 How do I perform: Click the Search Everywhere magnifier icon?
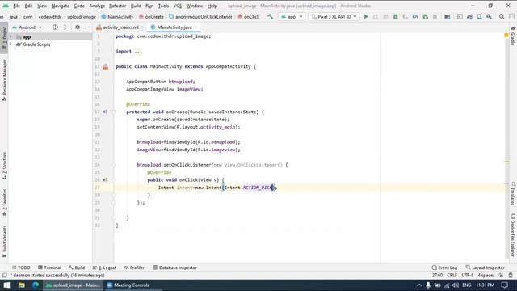point(502,16)
